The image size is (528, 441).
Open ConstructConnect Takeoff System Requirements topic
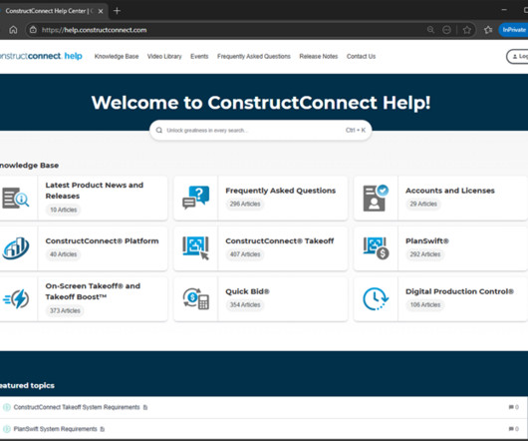(x=77, y=407)
